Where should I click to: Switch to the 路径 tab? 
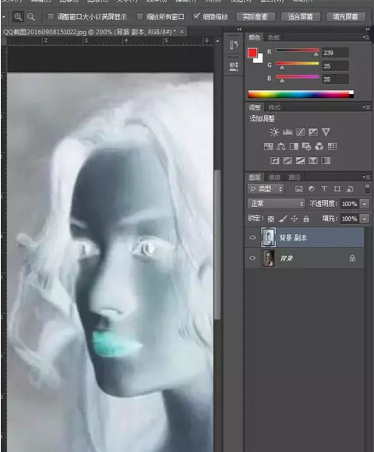pyautogui.click(x=295, y=177)
